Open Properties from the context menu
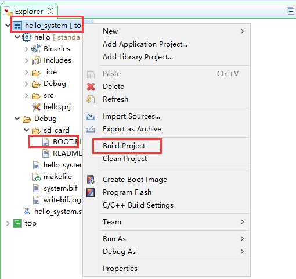296x279 pixels. [120, 269]
